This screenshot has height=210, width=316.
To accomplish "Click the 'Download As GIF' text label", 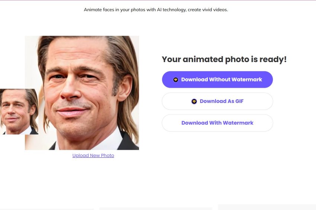I will pos(222,101).
